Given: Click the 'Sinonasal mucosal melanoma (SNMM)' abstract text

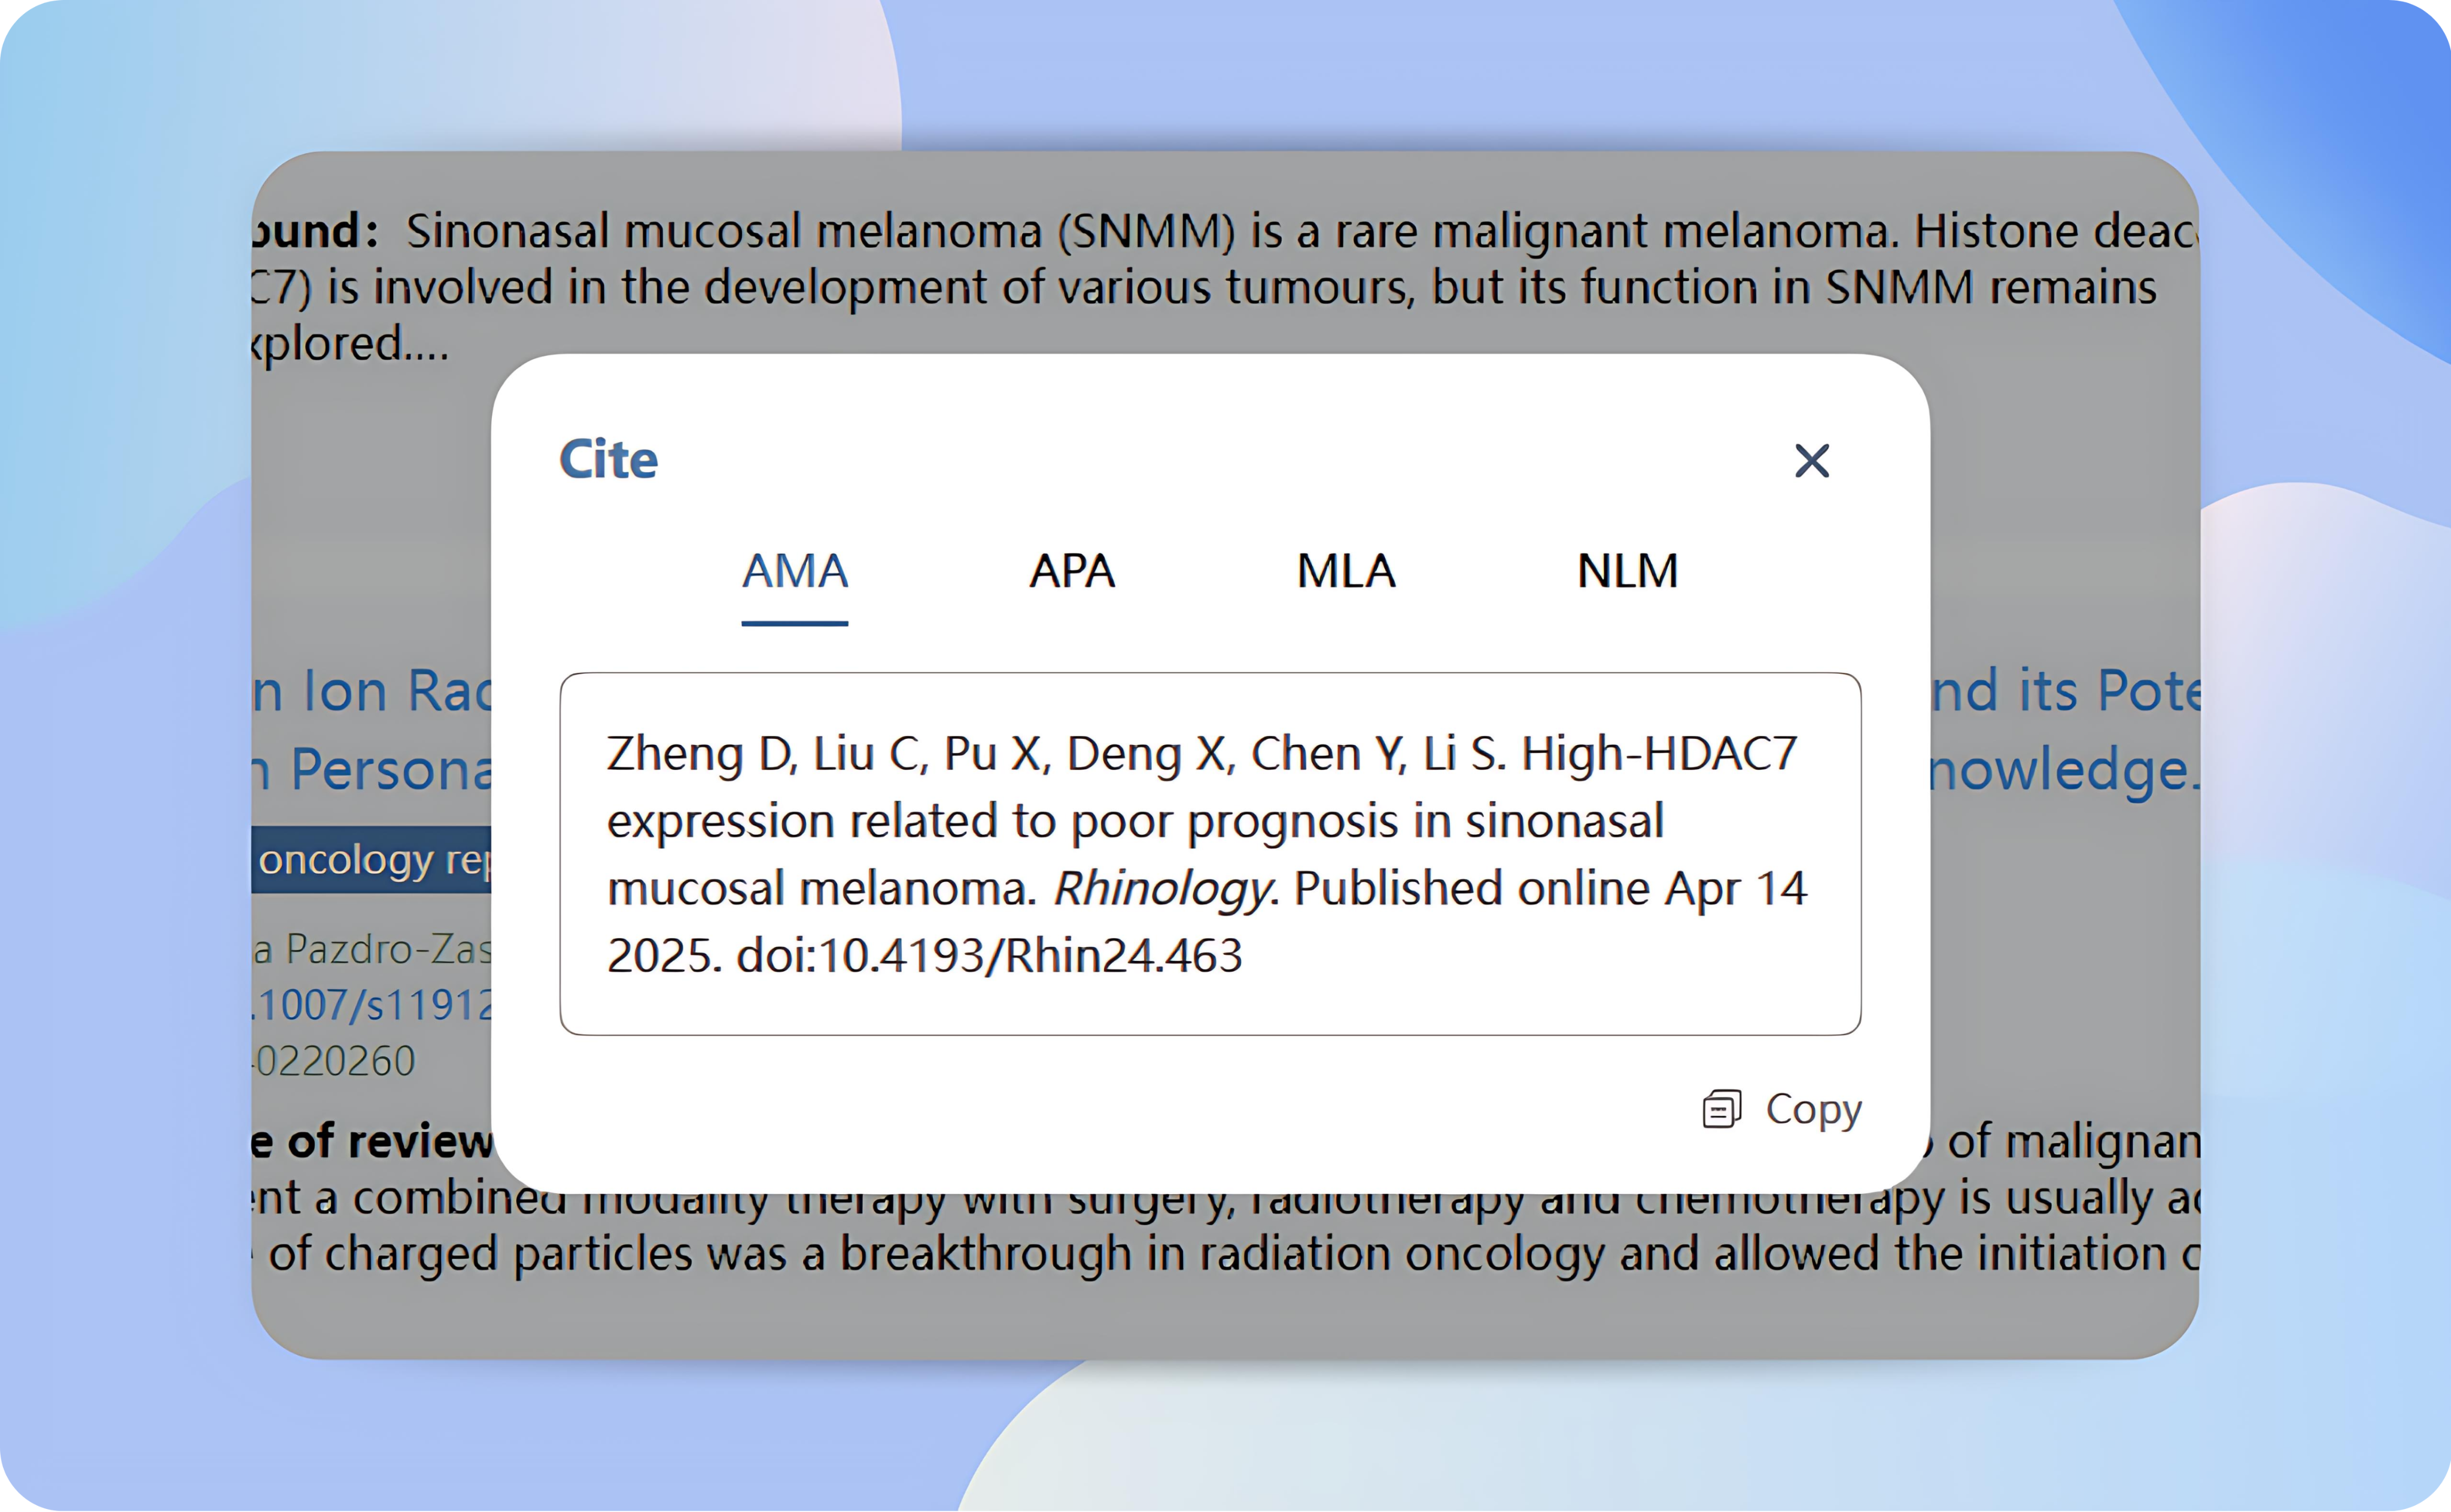Looking at the screenshot, I should (x=821, y=231).
